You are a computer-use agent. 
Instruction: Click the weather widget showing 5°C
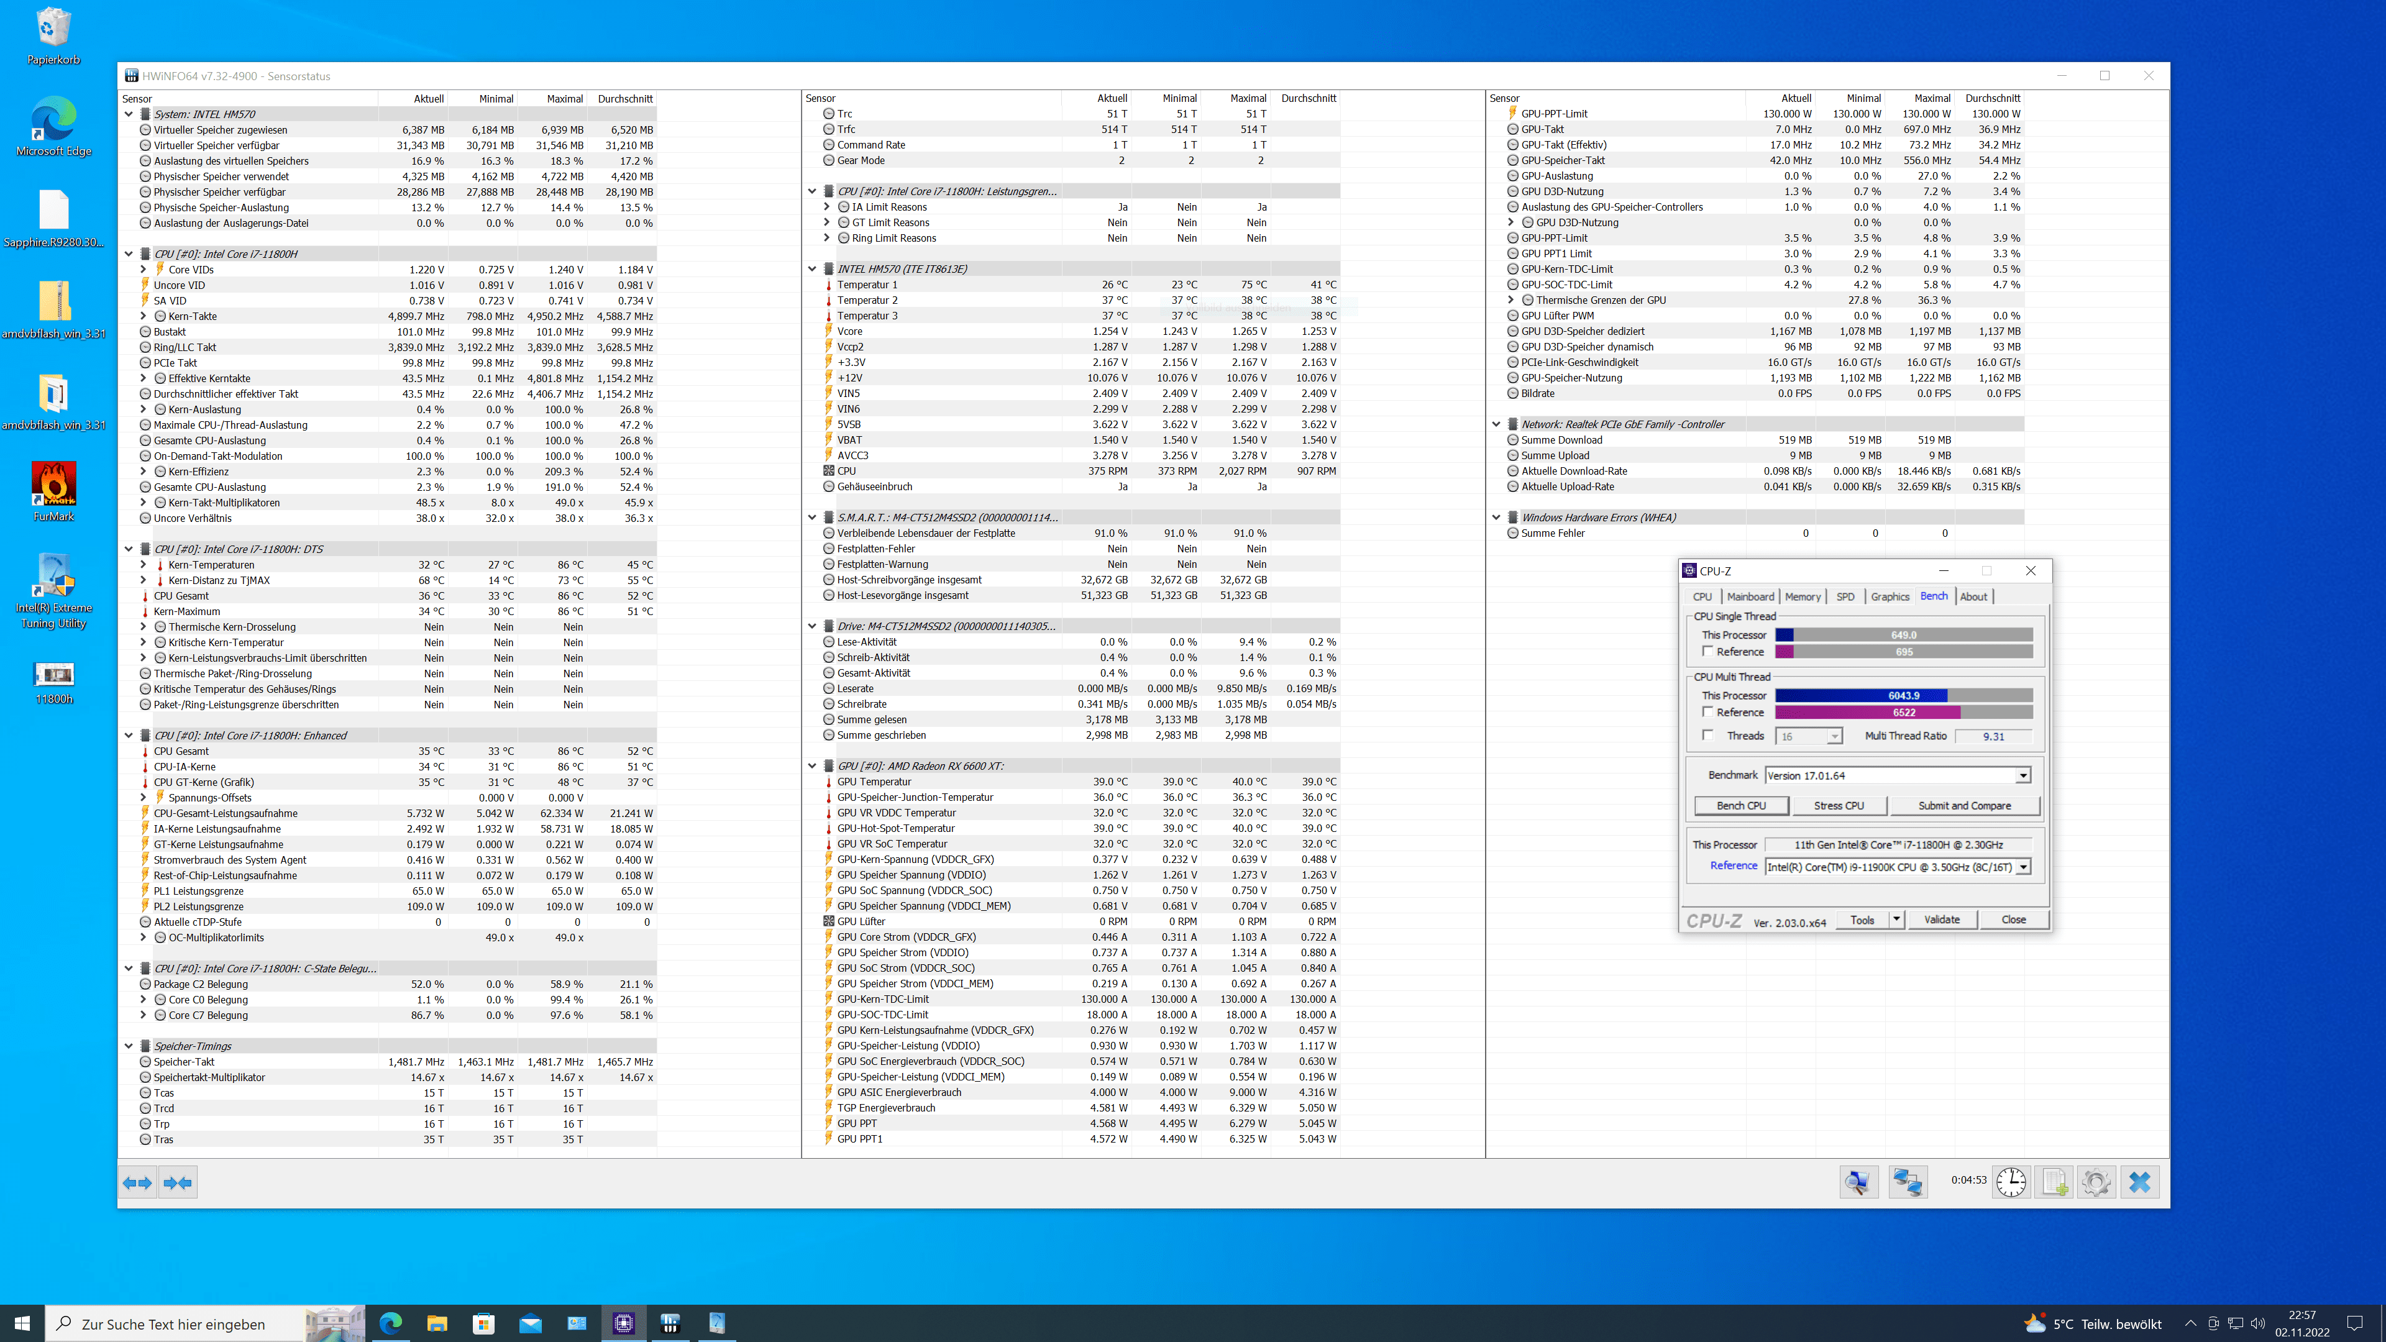click(2092, 1323)
